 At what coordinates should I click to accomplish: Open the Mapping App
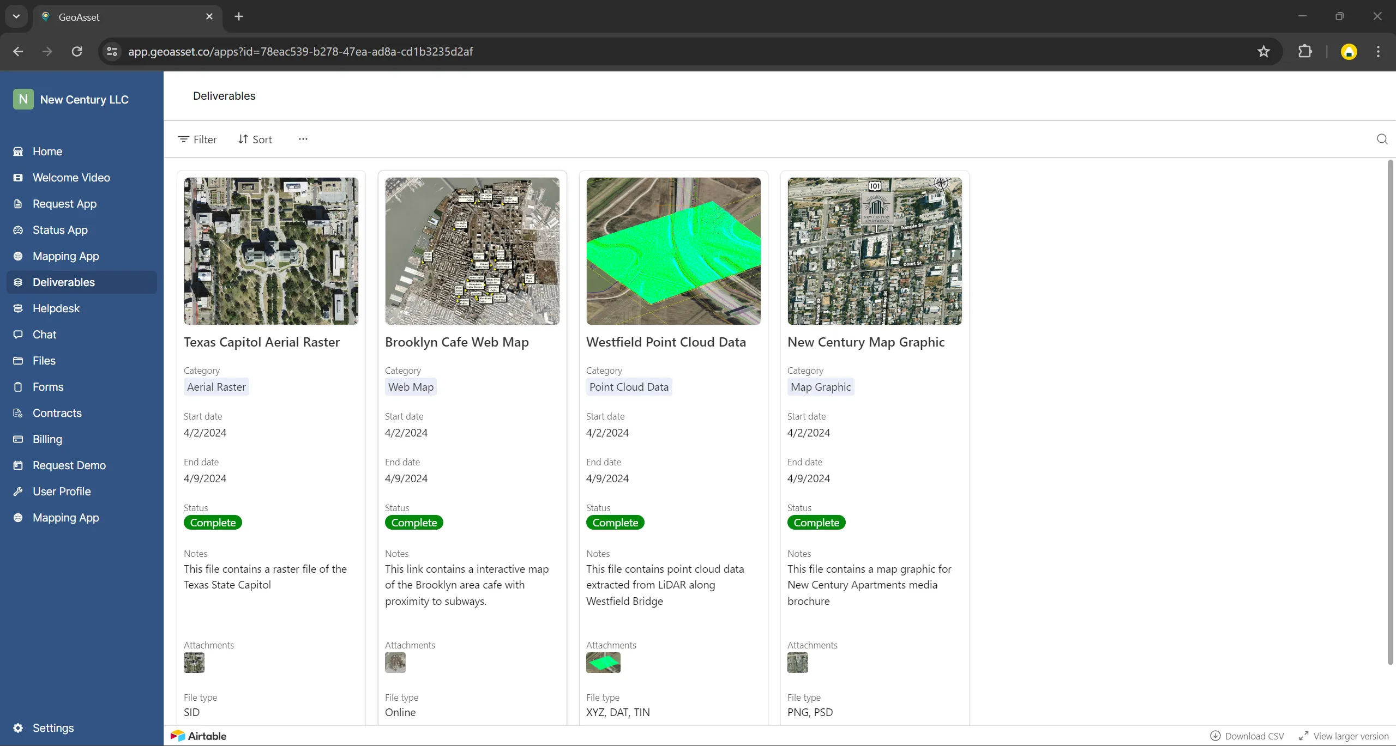[65, 256]
